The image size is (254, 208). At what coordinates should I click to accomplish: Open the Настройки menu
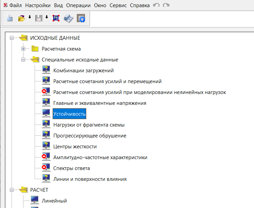point(38,5)
